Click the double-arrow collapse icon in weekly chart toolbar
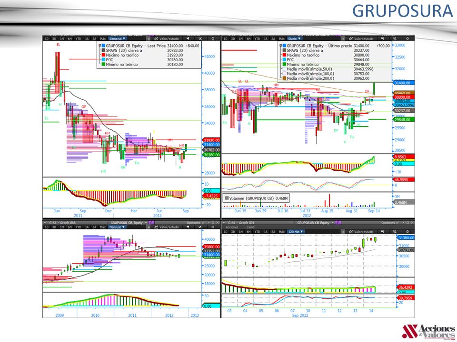The image size is (457, 342). pyautogui.click(x=149, y=38)
